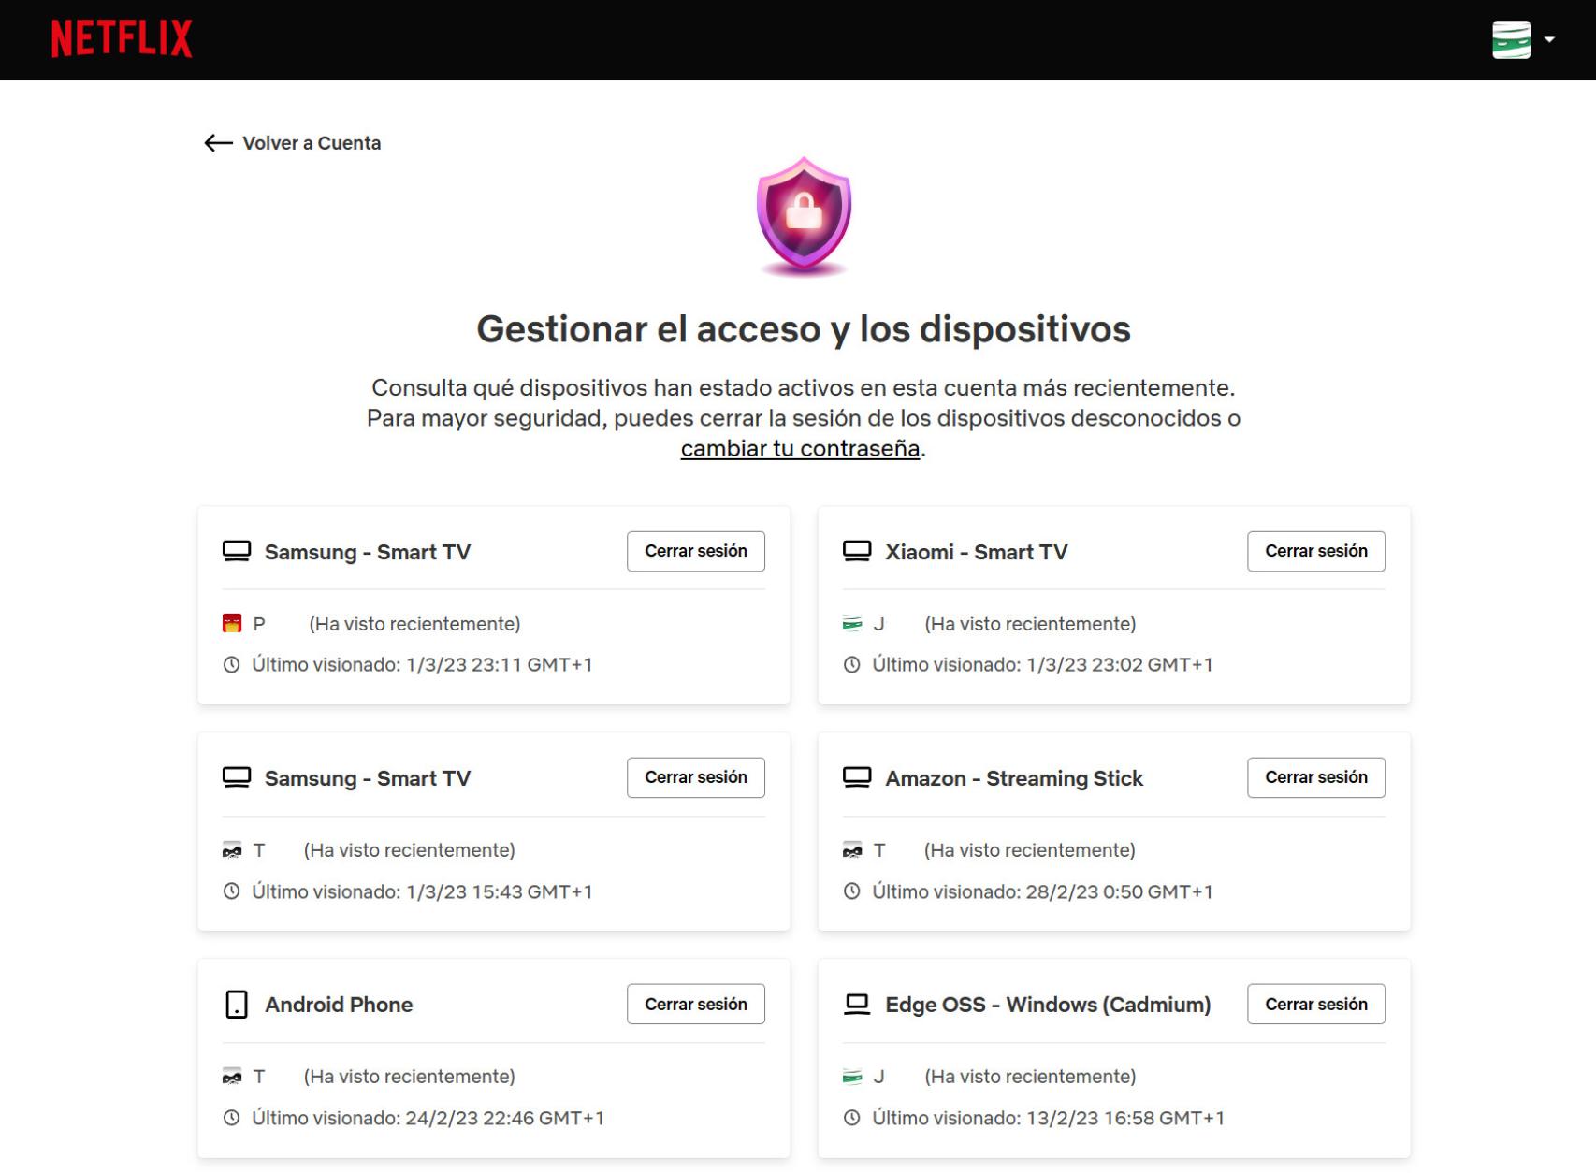The image size is (1596, 1173).
Task: Sign out the Android Phone
Action: click(696, 1004)
